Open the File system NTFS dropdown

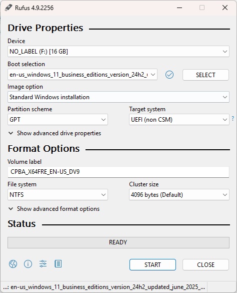tap(57, 195)
